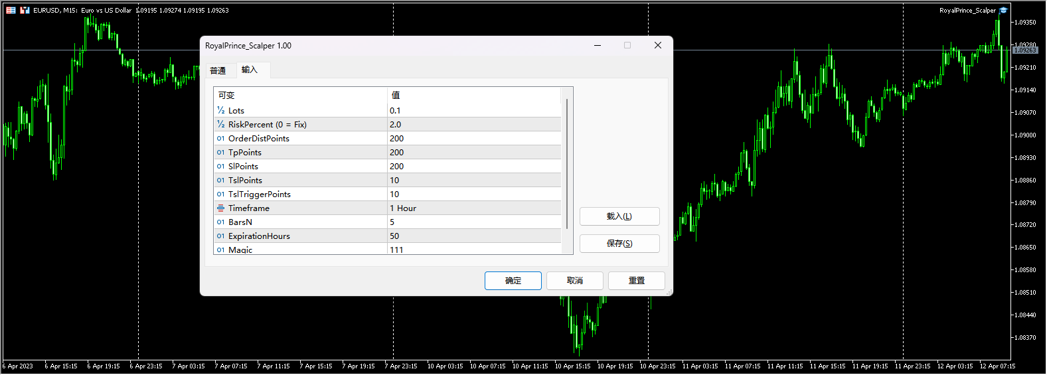The image size is (1047, 375).
Task: Reset inputs using the 重置 button
Action: click(637, 281)
